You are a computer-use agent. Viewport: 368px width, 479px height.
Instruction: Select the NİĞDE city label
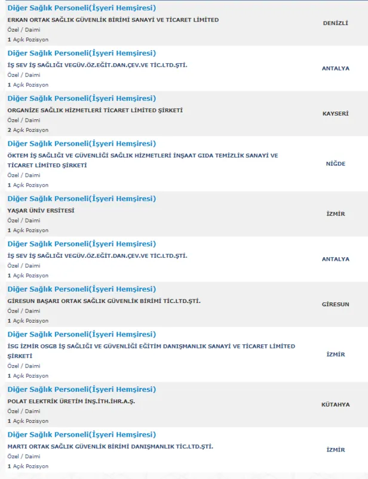point(335,163)
